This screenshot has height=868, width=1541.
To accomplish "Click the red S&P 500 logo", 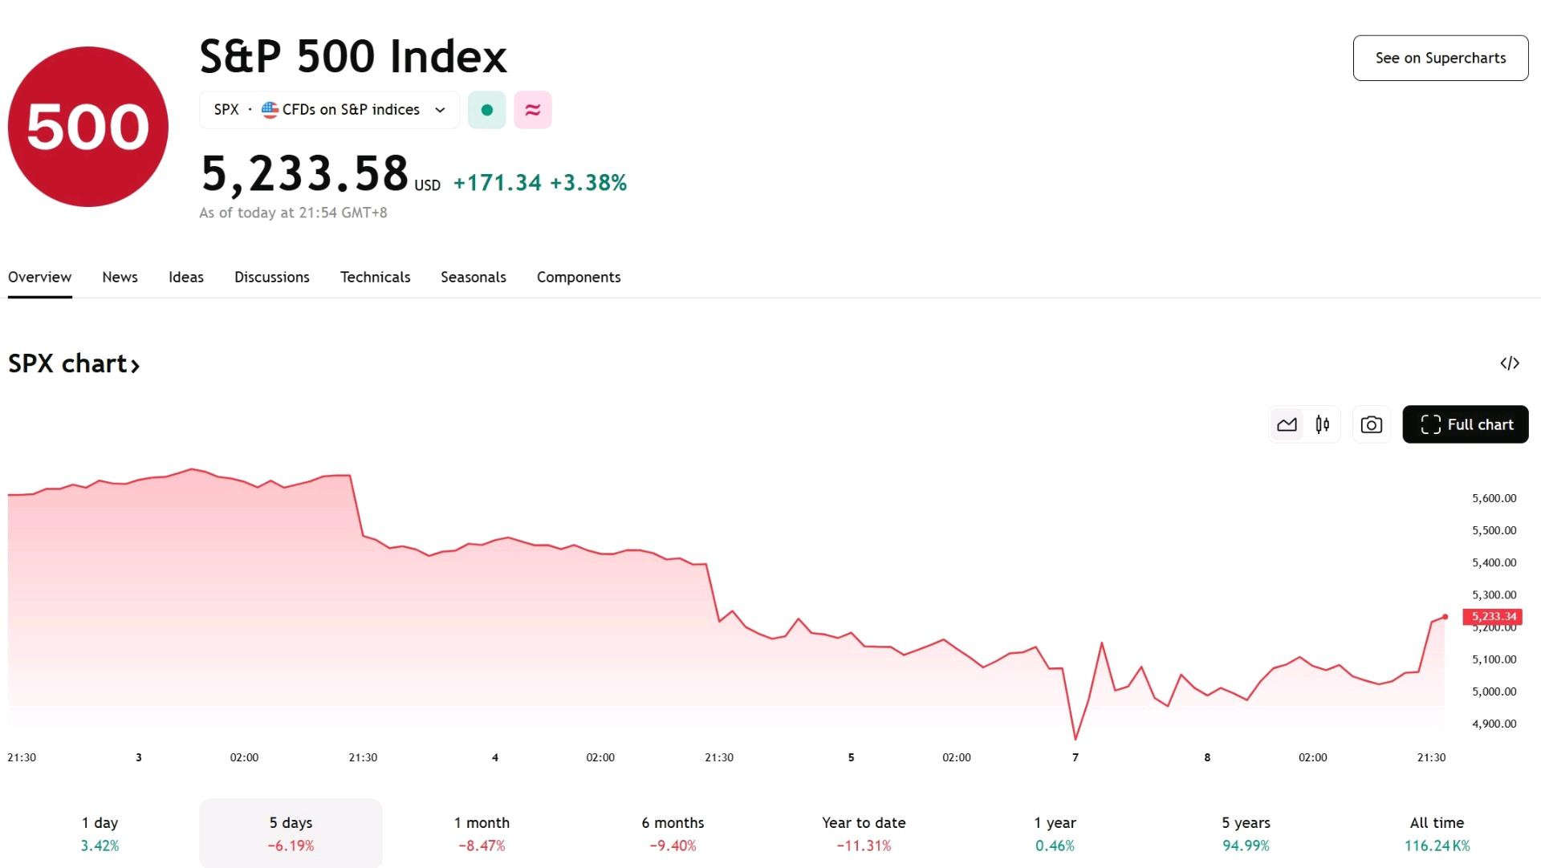I will (x=88, y=127).
